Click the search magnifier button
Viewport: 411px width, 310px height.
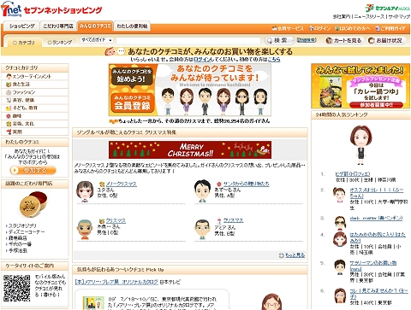coord(279,40)
